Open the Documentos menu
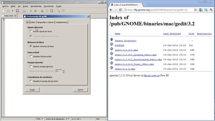 click(49, 6)
